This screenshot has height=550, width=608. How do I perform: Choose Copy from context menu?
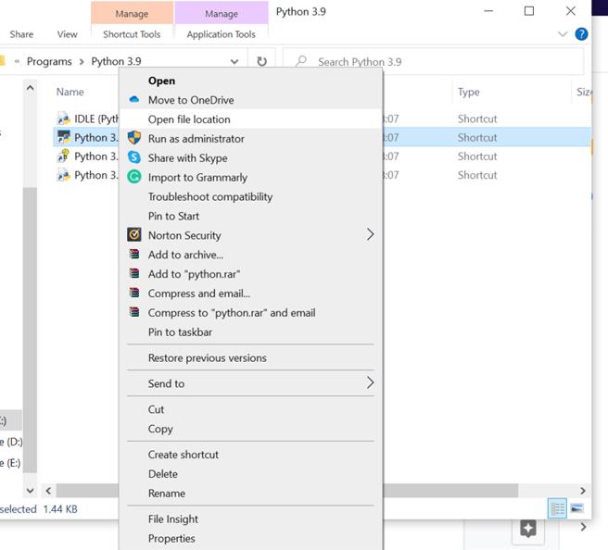[160, 429]
